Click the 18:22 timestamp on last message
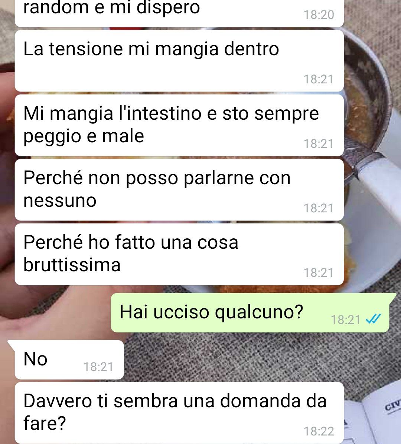The height and width of the screenshot is (444, 401). [319, 431]
